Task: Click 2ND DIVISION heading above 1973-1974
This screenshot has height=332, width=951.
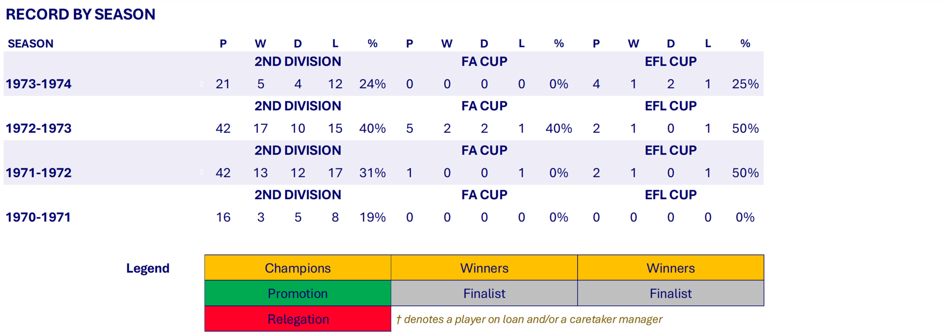Action: click(x=297, y=61)
